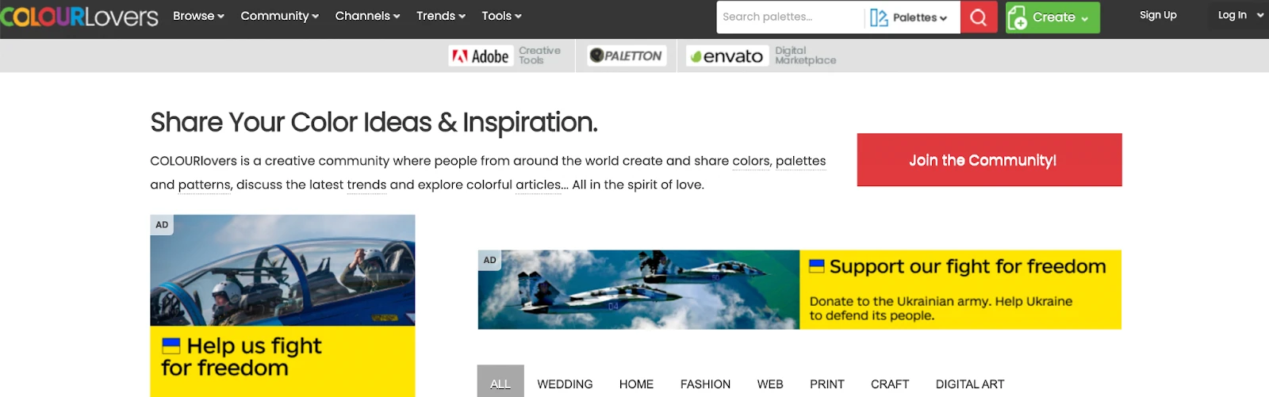Click the COLOURlovers logo

tap(79, 17)
